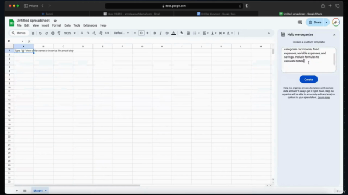Open the text color picker
The height and width of the screenshot is (195, 348).
click(x=173, y=33)
